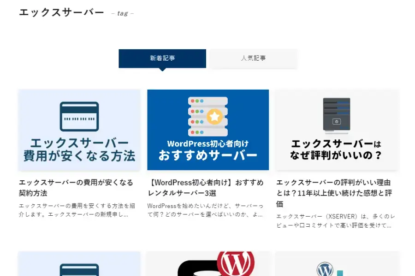
Task: Click excerpt starting エックスサーバー（XSERVER）は
Action: click(x=336, y=221)
